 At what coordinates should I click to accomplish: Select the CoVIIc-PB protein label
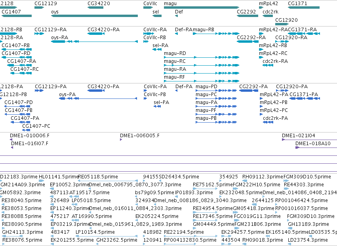point(155,95)
